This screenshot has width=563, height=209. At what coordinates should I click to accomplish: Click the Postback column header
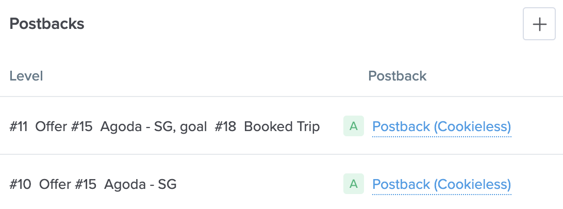397,76
